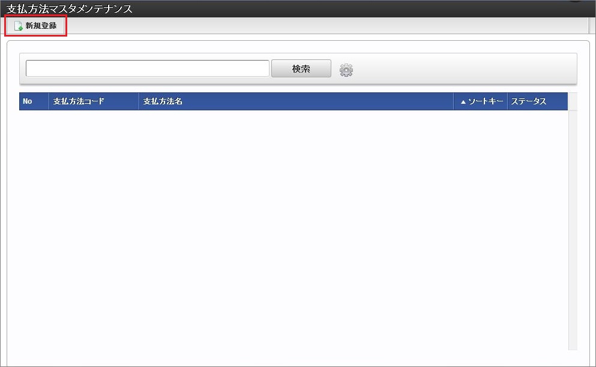Click the column divider between 支払方法コード and 支払方法名
The height and width of the screenshot is (367, 596).
(139, 101)
